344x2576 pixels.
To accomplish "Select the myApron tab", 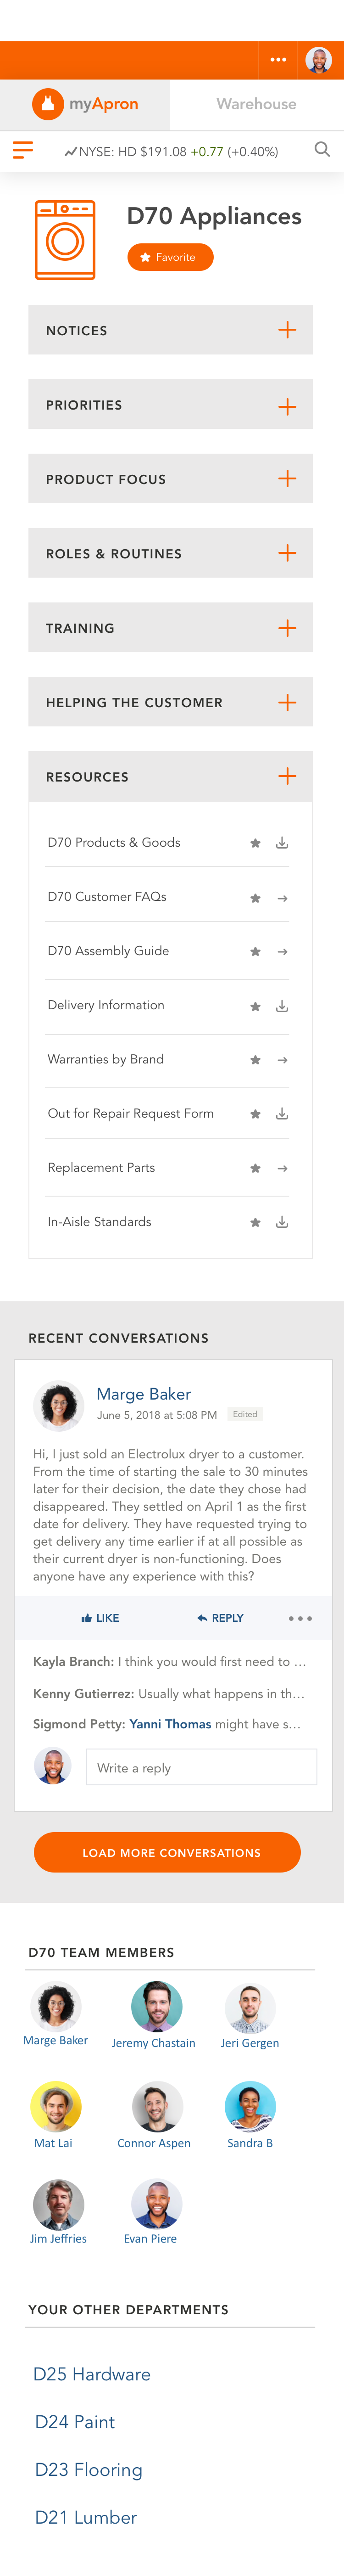I will pos(85,104).
